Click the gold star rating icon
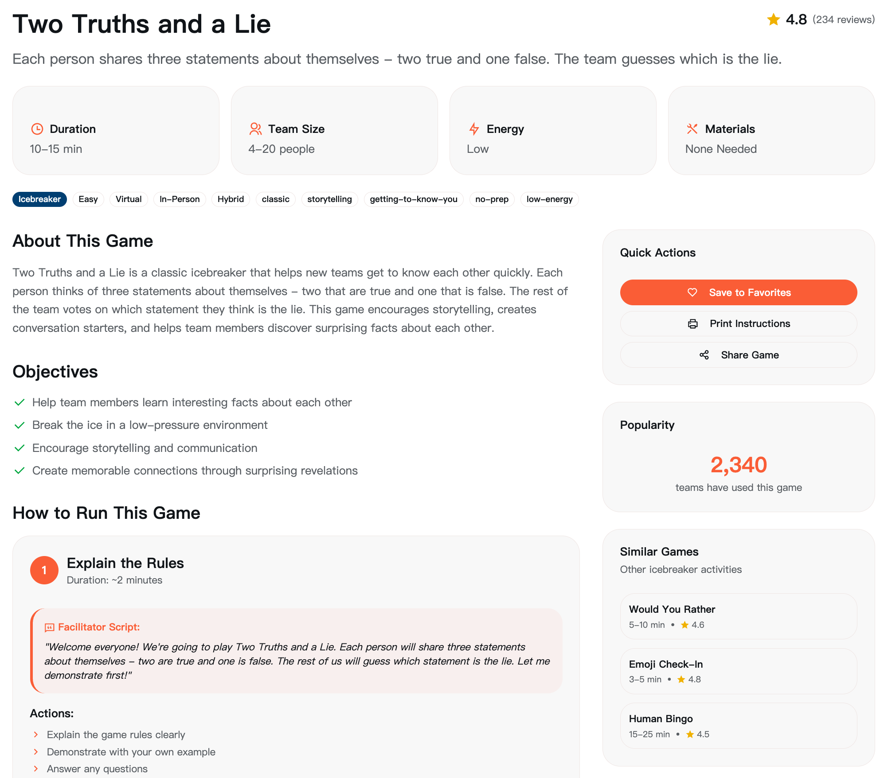 774,19
